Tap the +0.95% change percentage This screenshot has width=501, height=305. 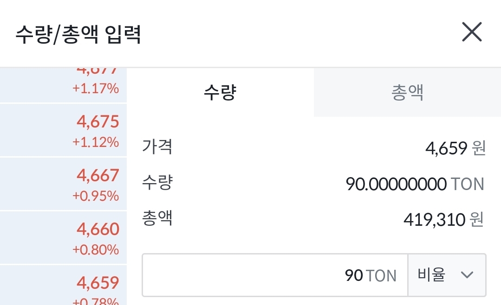pos(96,196)
